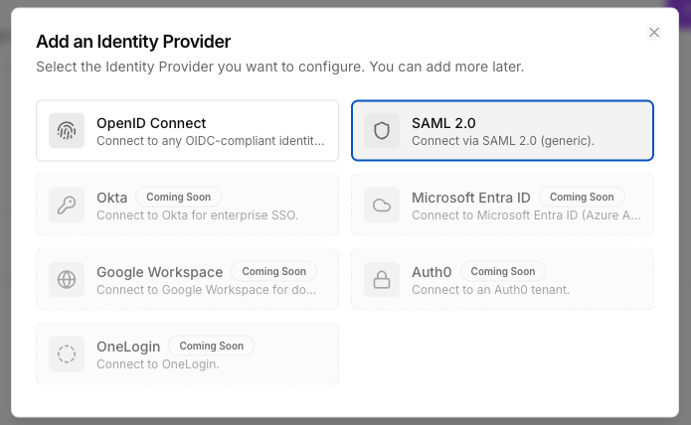Click the Coming Soon badge next to Auth0
The image size is (691, 425).
[x=503, y=271]
